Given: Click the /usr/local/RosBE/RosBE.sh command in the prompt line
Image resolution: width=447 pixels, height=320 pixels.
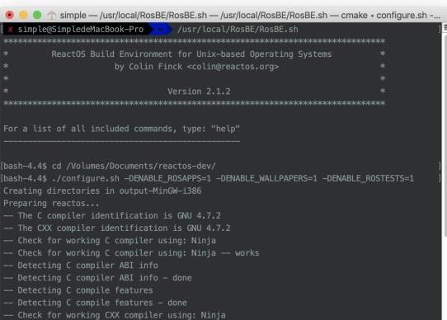Looking at the screenshot, I should (238, 30).
